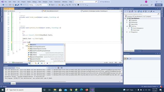Click the IntelliSense list vertical scrollbar
Screen dimensions: 164x92
point(65,53)
